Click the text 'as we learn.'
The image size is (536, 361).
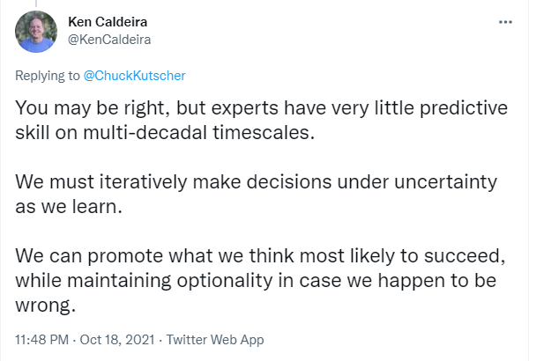pyautogui.click(x=69, y=206)
